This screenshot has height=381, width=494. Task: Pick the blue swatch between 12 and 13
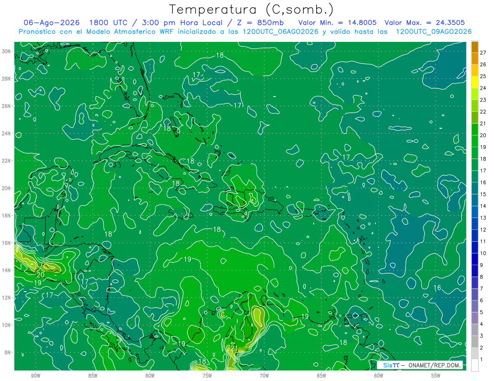tap(475, 224)
